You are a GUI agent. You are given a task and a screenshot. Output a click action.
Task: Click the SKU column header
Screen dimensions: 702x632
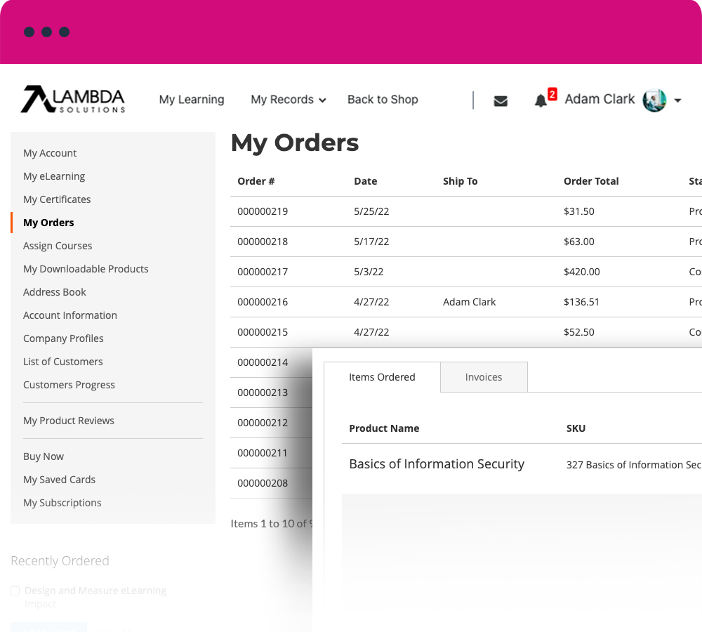coord(576,428)
